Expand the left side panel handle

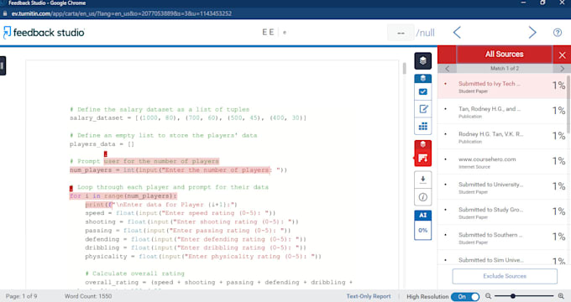tap(3, 66)
